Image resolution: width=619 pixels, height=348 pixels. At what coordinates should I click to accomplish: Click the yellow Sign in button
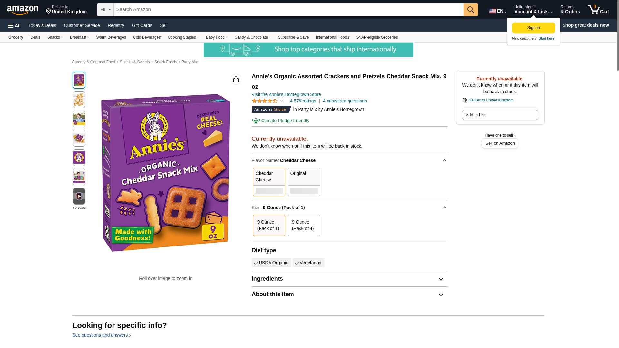pyautogui.click(x=534, y=28)
